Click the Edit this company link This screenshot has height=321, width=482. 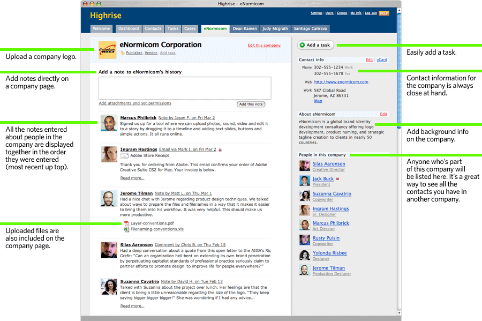(264, 45)
